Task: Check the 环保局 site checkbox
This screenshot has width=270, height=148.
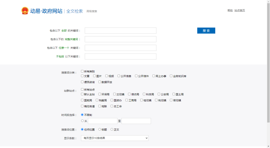Action: [100, 94]
